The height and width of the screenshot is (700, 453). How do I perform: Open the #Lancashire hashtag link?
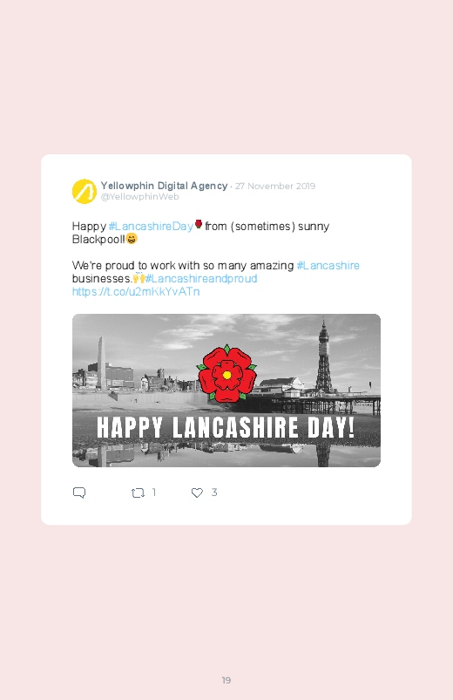click(328, 266)
